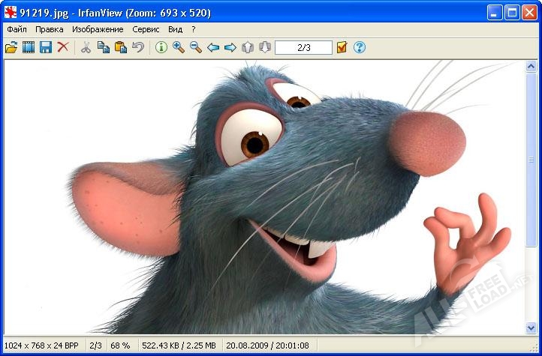The width and height of the screenshot is (542, 356).
Task: Save the image with the floppy disk icon
Action: coord(46,47)
